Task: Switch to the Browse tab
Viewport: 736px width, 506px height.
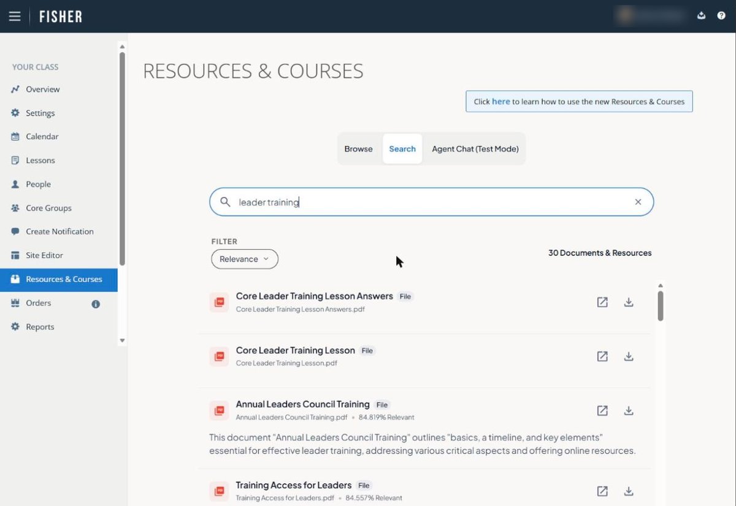Action: click(x=358, y=149)
